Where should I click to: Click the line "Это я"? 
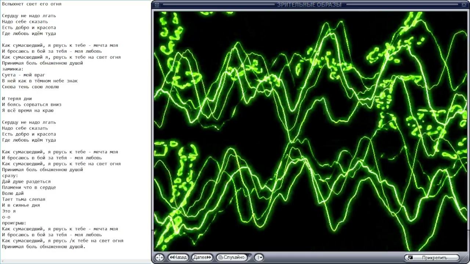(x=9, y=211)
